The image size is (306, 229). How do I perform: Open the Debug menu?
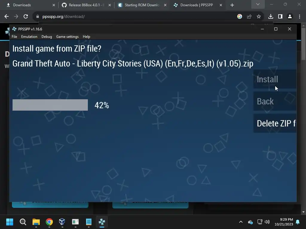(47, 37)
